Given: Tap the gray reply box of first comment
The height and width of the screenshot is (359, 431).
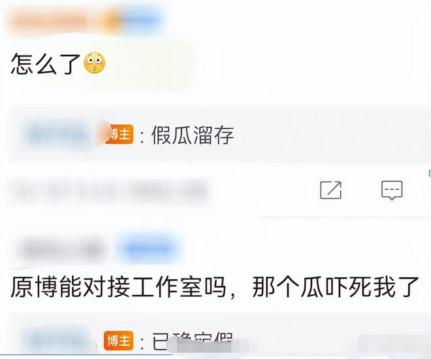Looking at the screenshot, I should (x=220, y=135).
